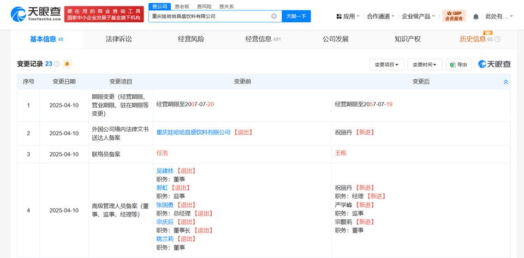Screen dimensions: 524x258
Task: Click 外国公司境内法律文书送达人备案 cell
Action: point(120,133)
